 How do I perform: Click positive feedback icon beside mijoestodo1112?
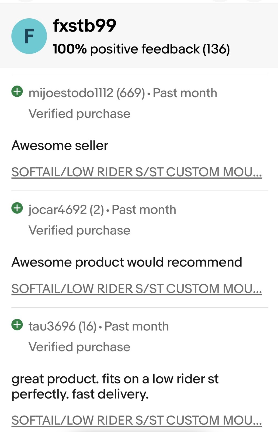pyautogui.click(x=17, y=91)
